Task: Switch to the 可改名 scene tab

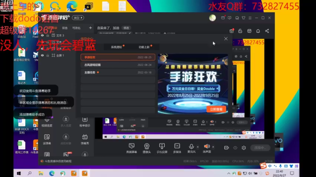Action: [76, 28]
